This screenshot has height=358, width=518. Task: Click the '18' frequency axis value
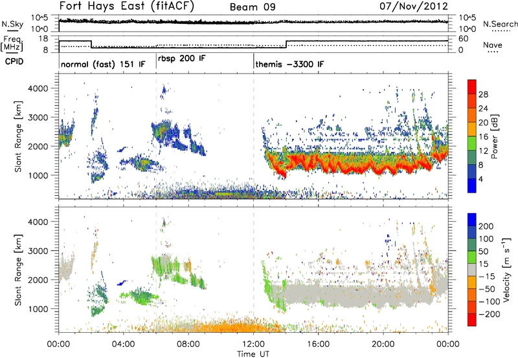43,39
